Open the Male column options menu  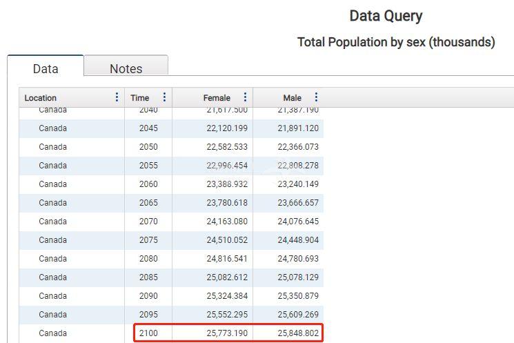pyautogui.click(x=316, y=97)
